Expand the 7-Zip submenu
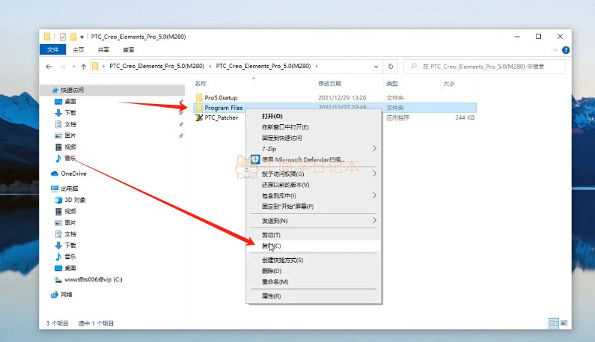Viewport: 595px width, 342px height. [x=314, y=149]
